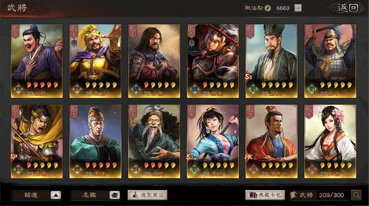Click the 魏 faction badge on 于禁's card
Image resolution: width=369 pixels, height=206 pixels.
pyautogui.click(x=136, y=90)
